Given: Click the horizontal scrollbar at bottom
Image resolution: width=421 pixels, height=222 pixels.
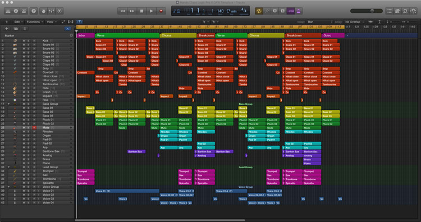Looking at the screenshot, I should point(160,220).
